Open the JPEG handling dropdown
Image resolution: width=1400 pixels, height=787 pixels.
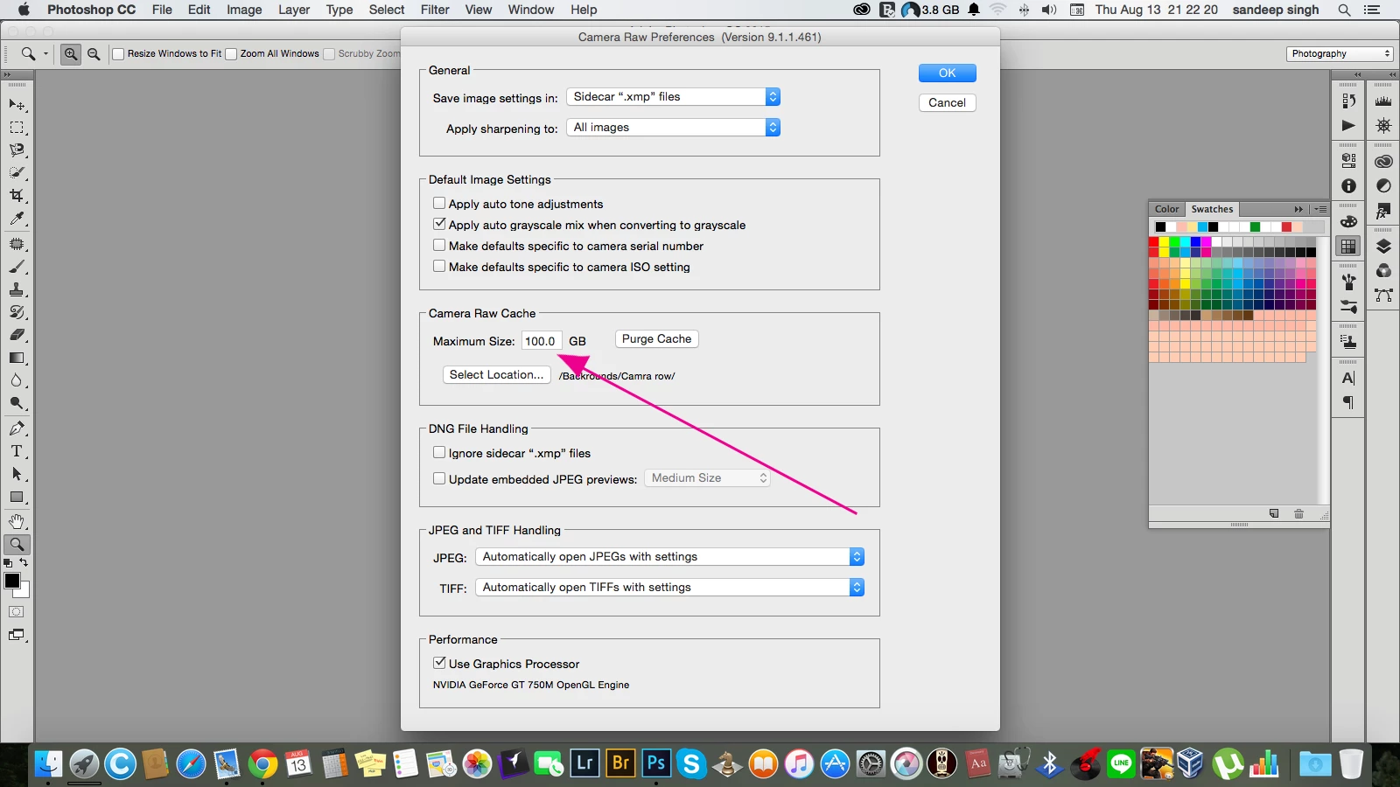click(x=670, y=557)
